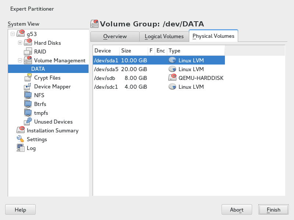The width and height of the screenshot is (294, 220).
Task: Click the NFS folder icon
Action: coord(28,95)
